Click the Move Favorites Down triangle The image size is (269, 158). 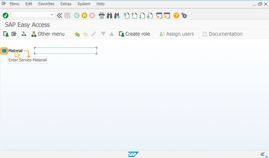pyautogui.click(x=103, y=34)
